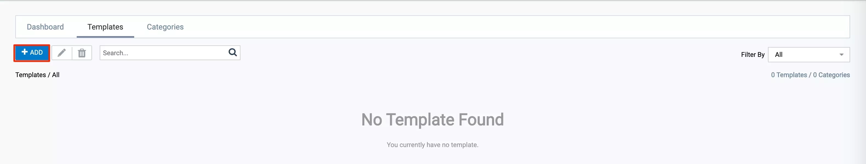This screenshot has width=866, height=164.
Task: Click the plus icon on ADD button
Action: tap(25, 52)
